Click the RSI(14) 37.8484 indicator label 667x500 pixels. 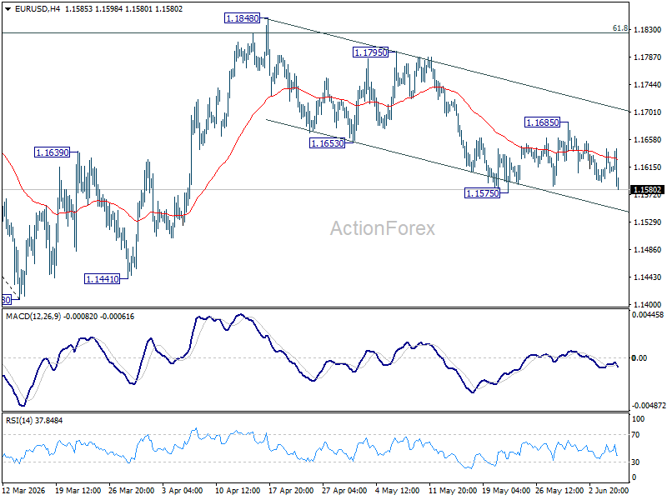point(34,421)
